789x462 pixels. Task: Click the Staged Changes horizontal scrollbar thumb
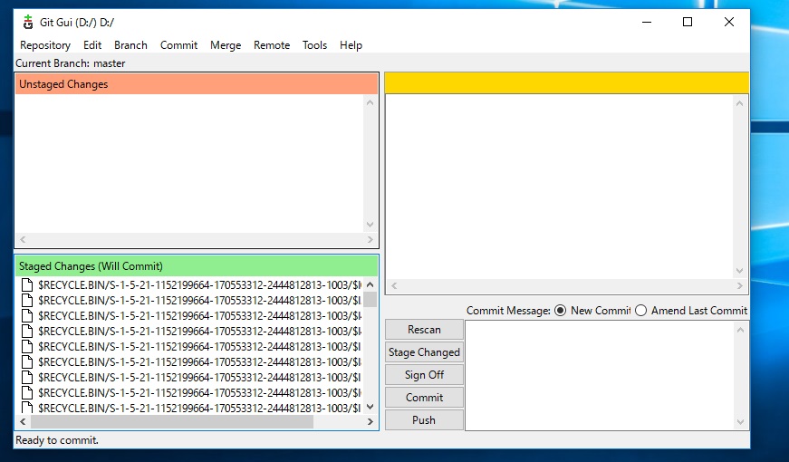[x=172, y=422]
